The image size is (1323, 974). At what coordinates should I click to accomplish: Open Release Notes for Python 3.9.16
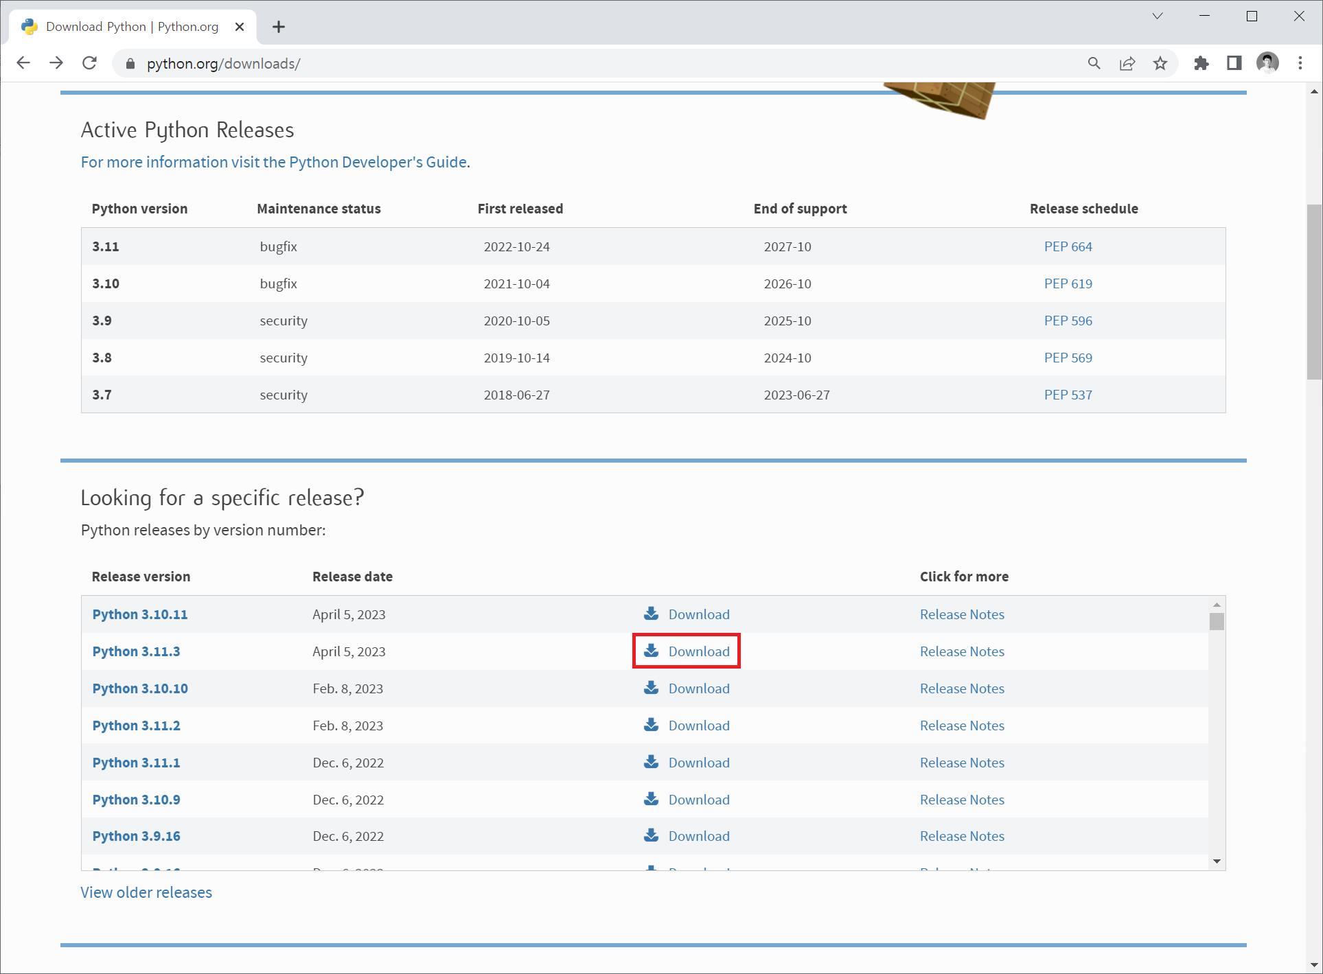[x=962, y=836]
